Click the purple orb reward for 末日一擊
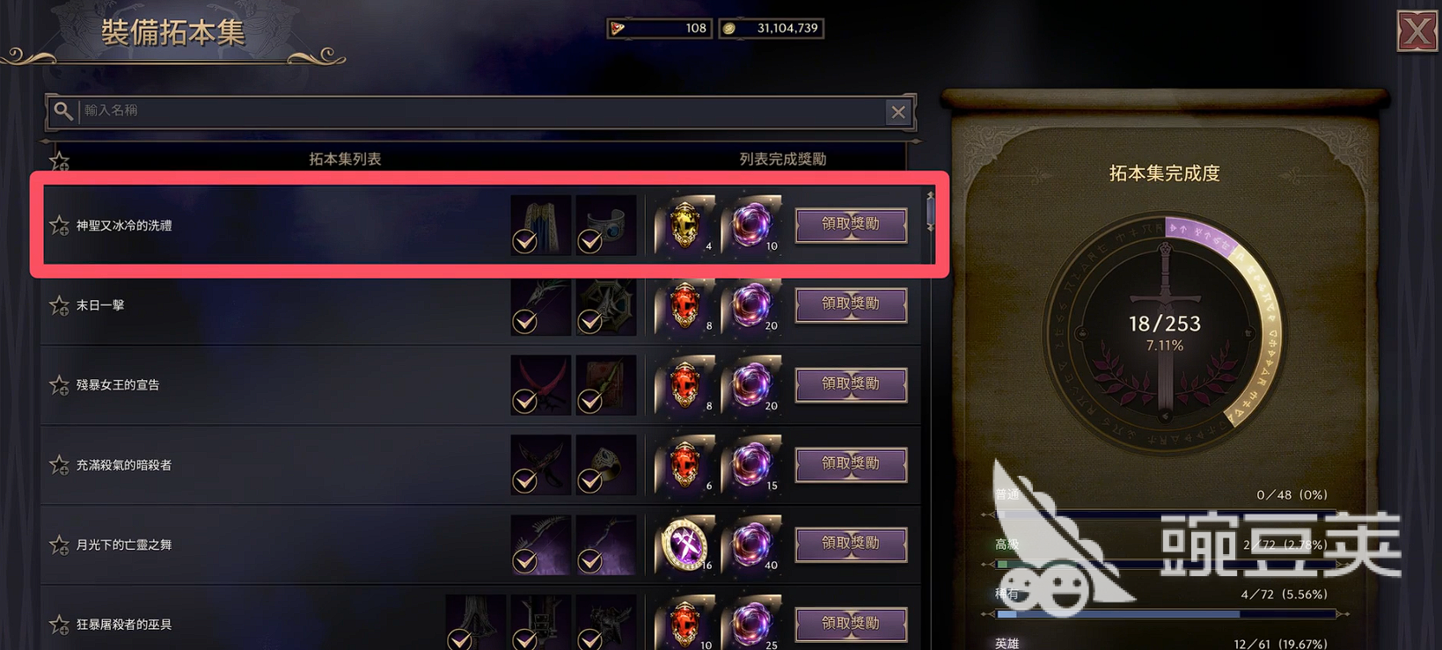Screen dimensions: 1442x650 click(x=751, y=304)
